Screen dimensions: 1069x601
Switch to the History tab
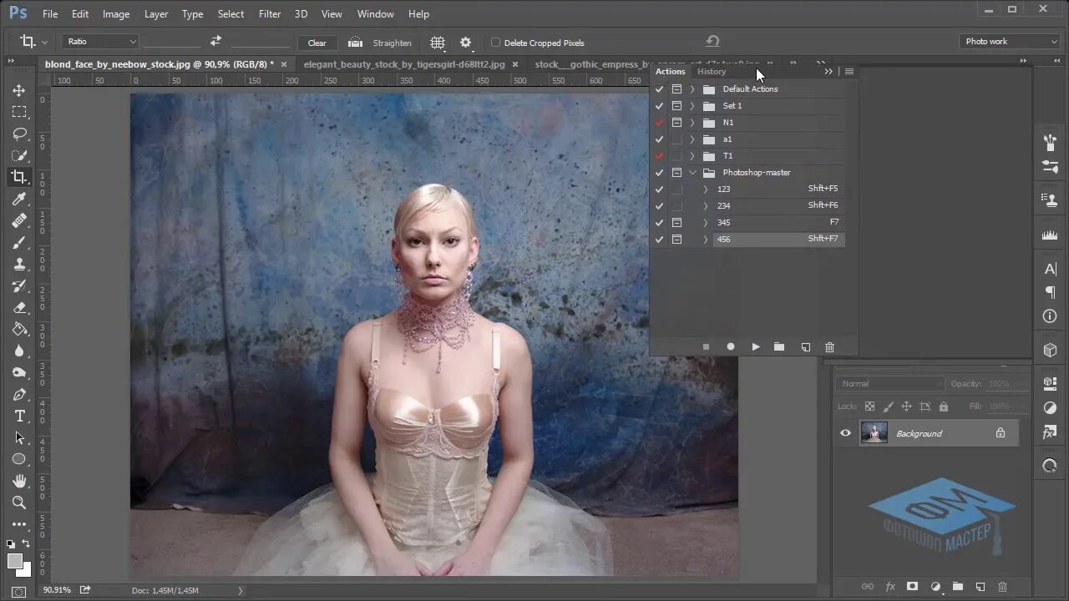pyautogui.click(x=712, y=72)
